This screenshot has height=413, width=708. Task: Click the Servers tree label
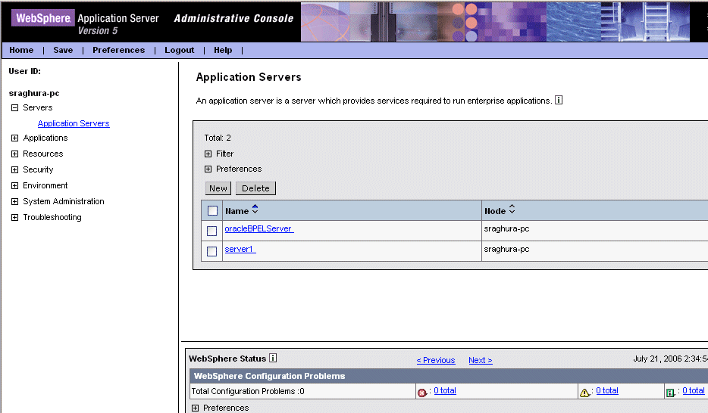pos(37,107)
